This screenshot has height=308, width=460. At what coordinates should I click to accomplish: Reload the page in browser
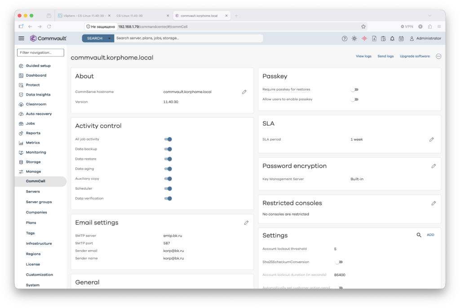pos(49,26)
